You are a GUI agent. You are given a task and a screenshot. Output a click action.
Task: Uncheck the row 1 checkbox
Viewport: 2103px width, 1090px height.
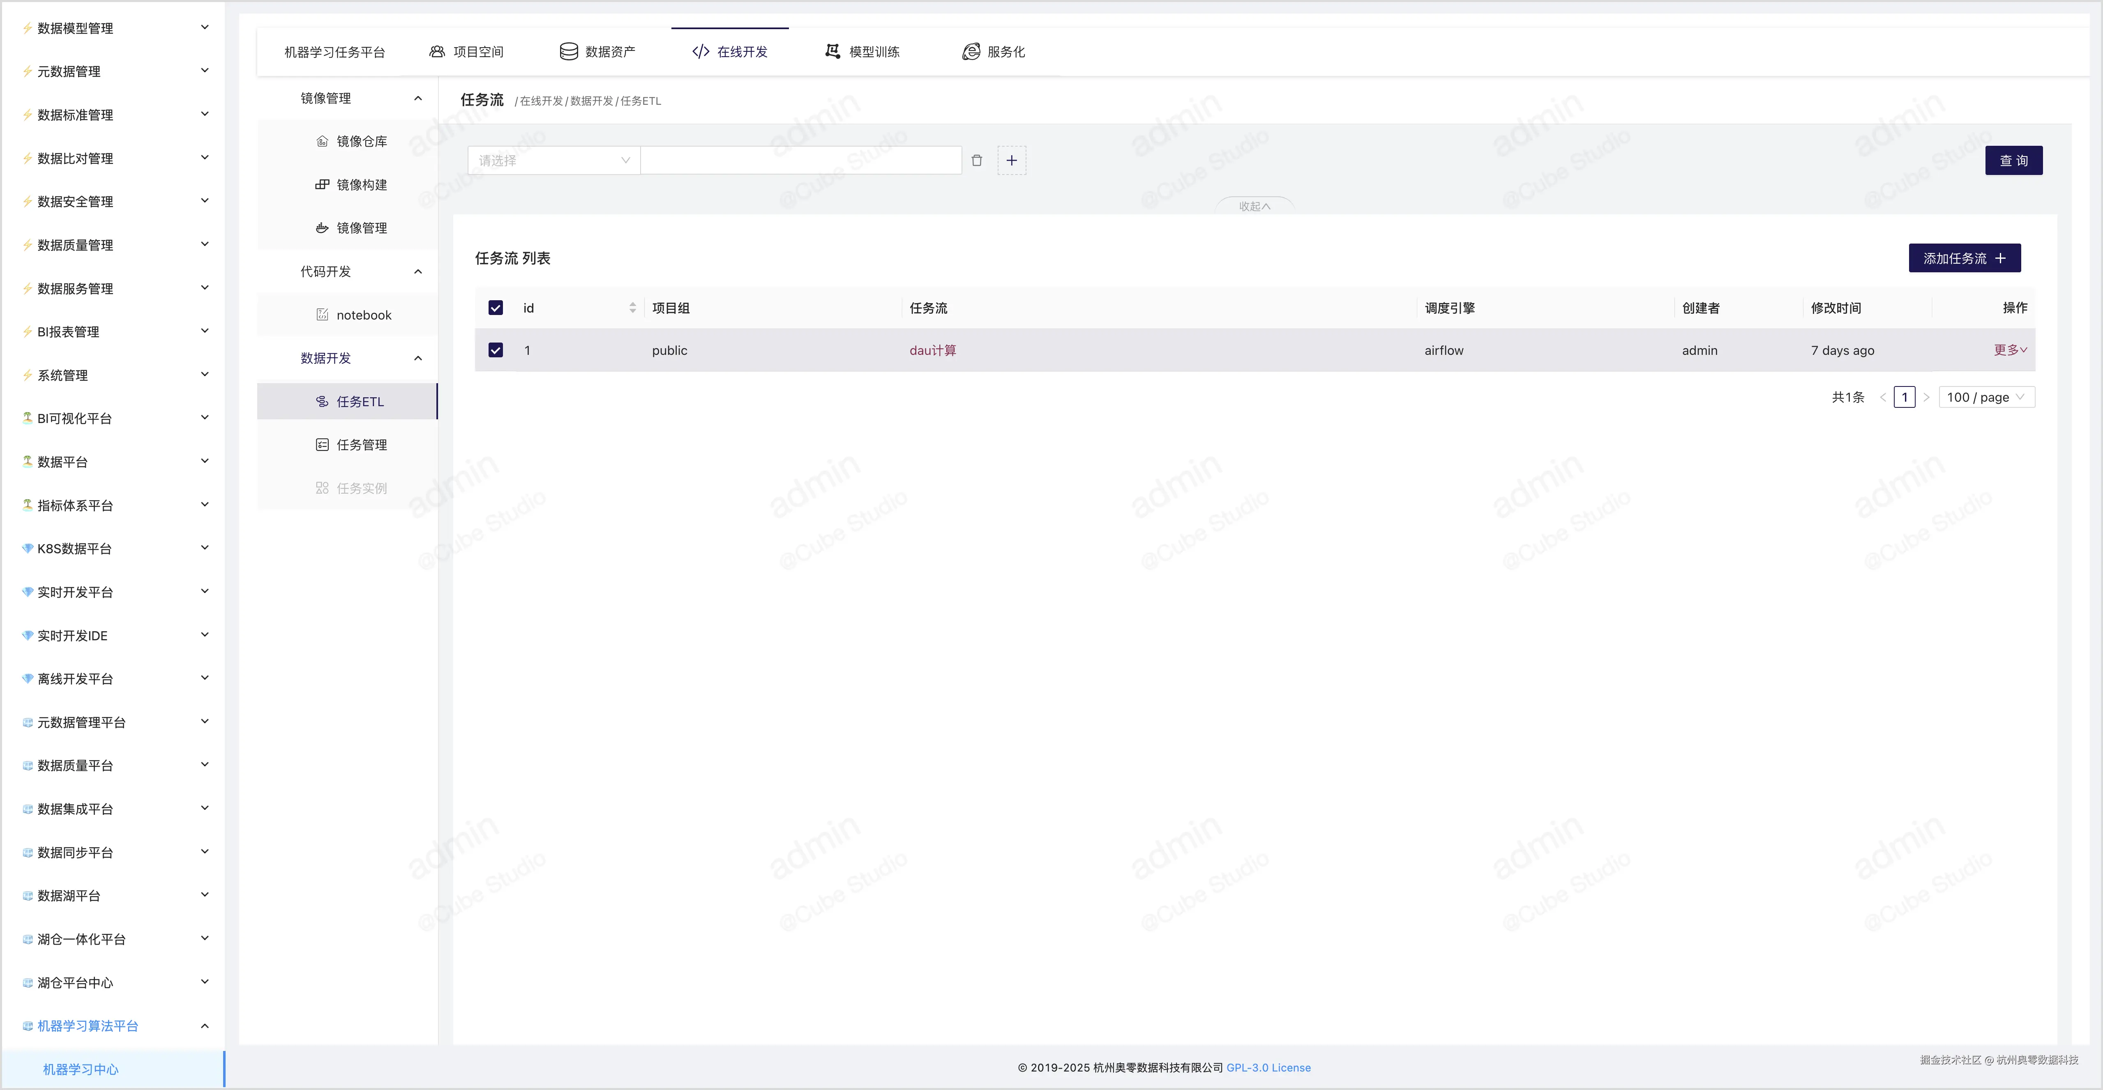pos(496,350)
